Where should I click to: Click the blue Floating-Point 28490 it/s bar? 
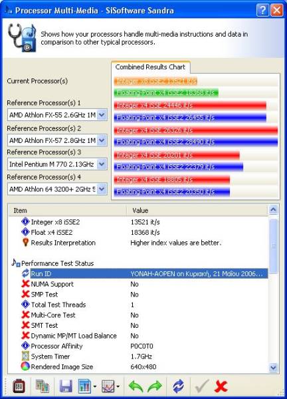[196, 142]
